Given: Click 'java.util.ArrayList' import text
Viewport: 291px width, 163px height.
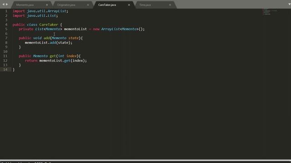Looking at the screenshot, I should (47, 11).
